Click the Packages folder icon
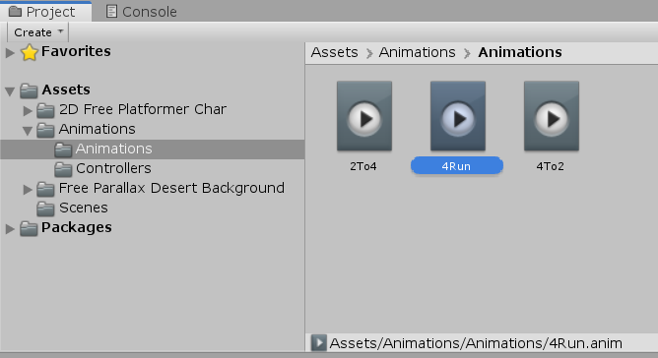Image resolution: width=658 pixels, height=358 pixels. pyautogui.click(x=29, y=228)
